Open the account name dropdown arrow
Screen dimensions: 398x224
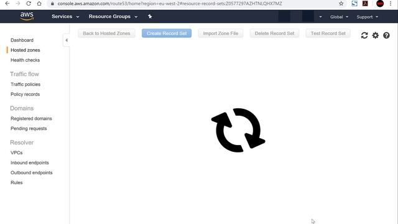(320, 17)
